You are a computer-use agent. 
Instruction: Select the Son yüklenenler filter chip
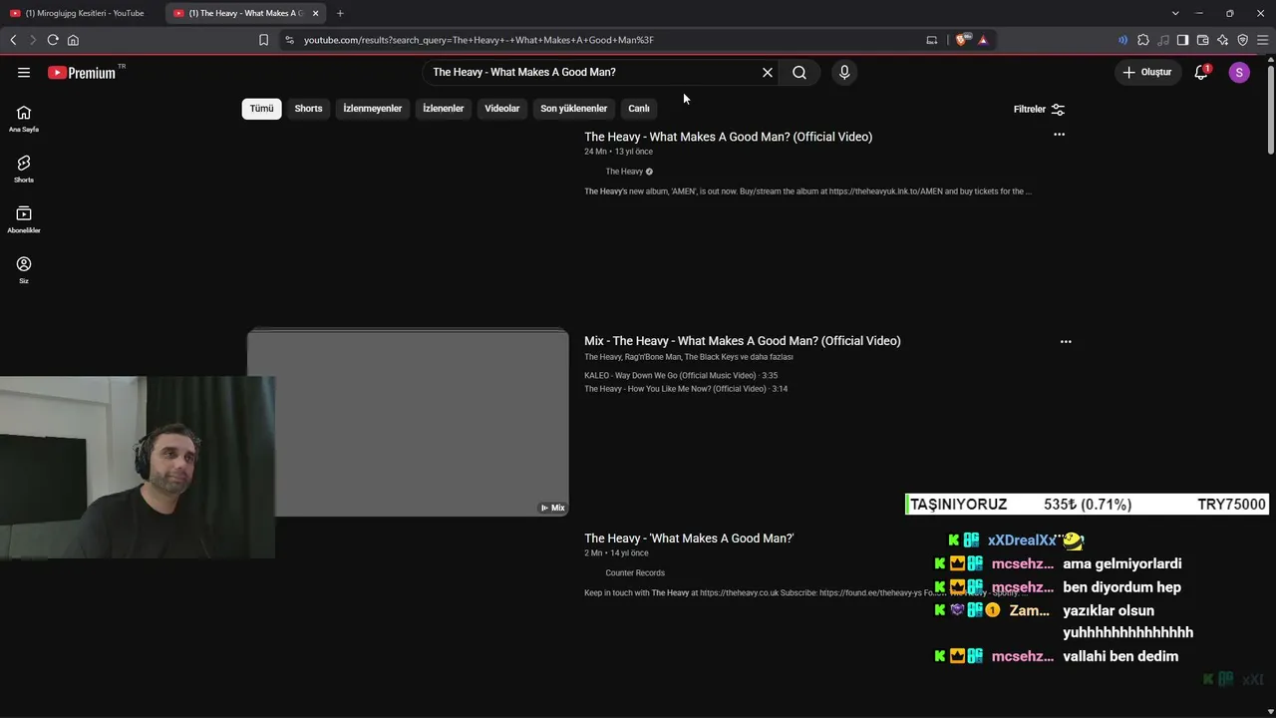click(x=574, y=109)
